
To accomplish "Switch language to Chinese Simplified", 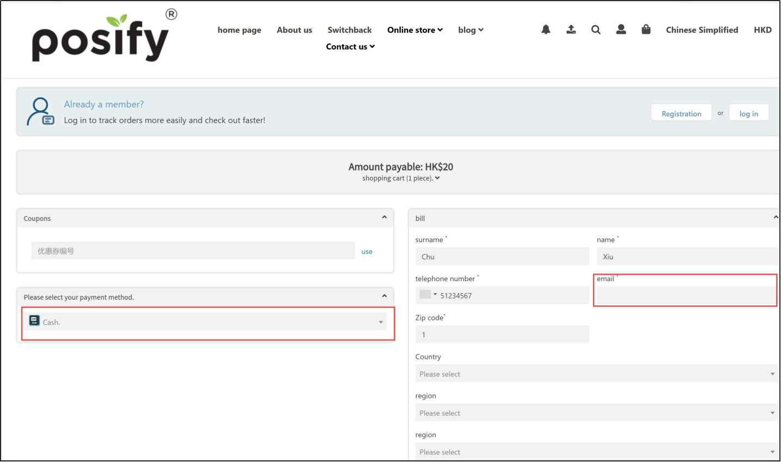I will [701, 30].
